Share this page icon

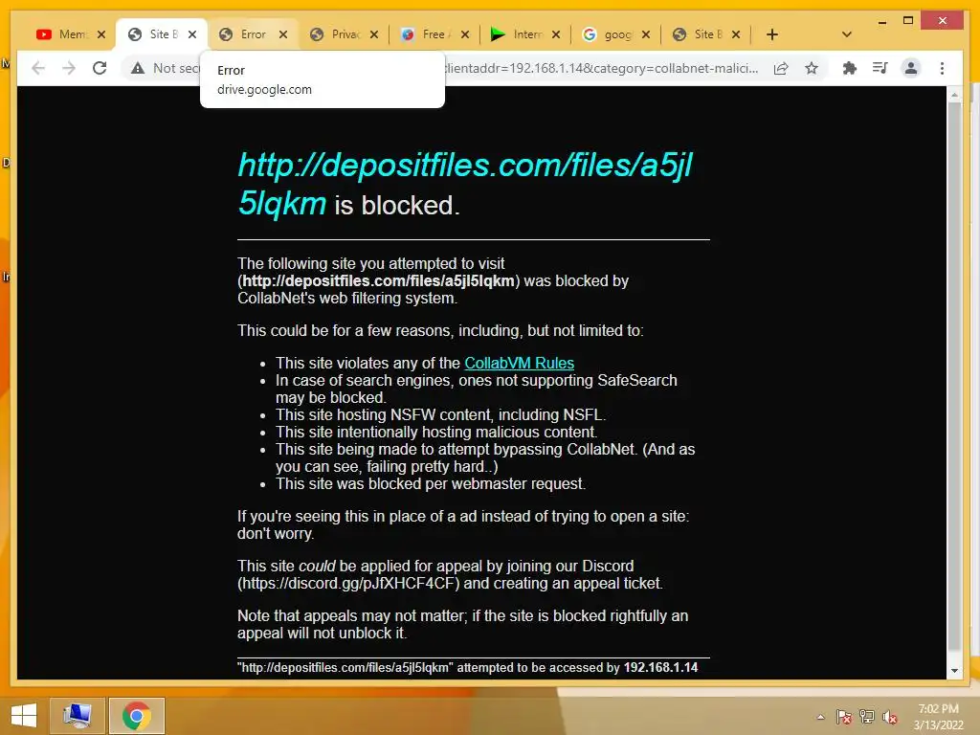tap(781, 68)
